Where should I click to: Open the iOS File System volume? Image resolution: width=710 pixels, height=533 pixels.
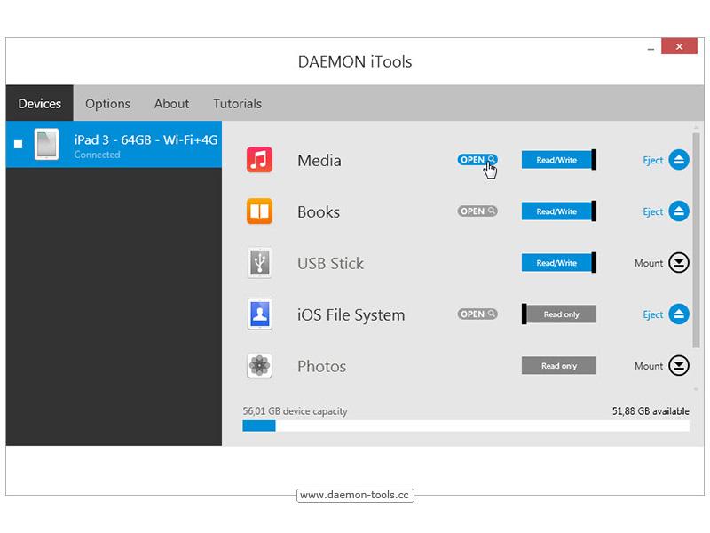477,314
